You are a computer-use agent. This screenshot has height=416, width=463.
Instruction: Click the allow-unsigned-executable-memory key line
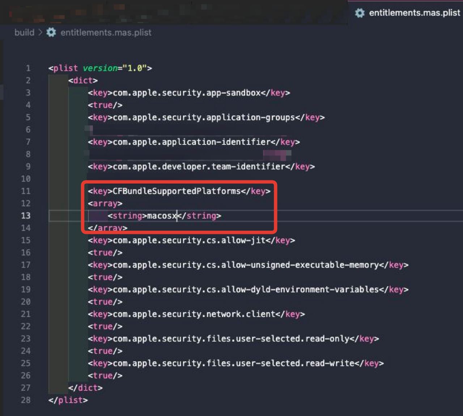click(x=248, y=265)
